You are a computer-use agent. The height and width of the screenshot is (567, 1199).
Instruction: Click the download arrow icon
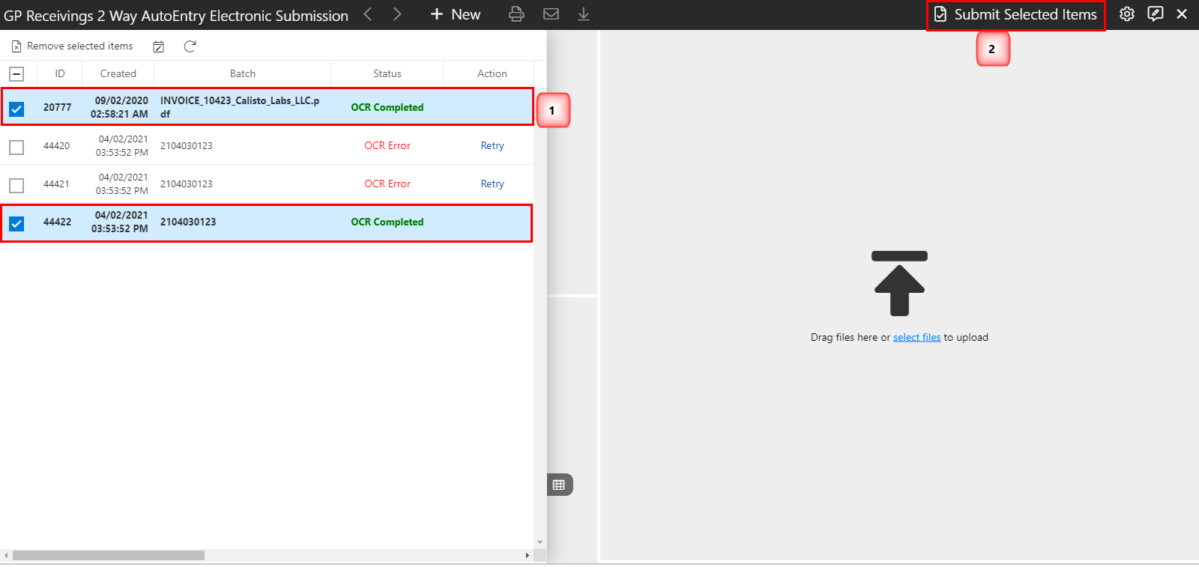(584, 14)
